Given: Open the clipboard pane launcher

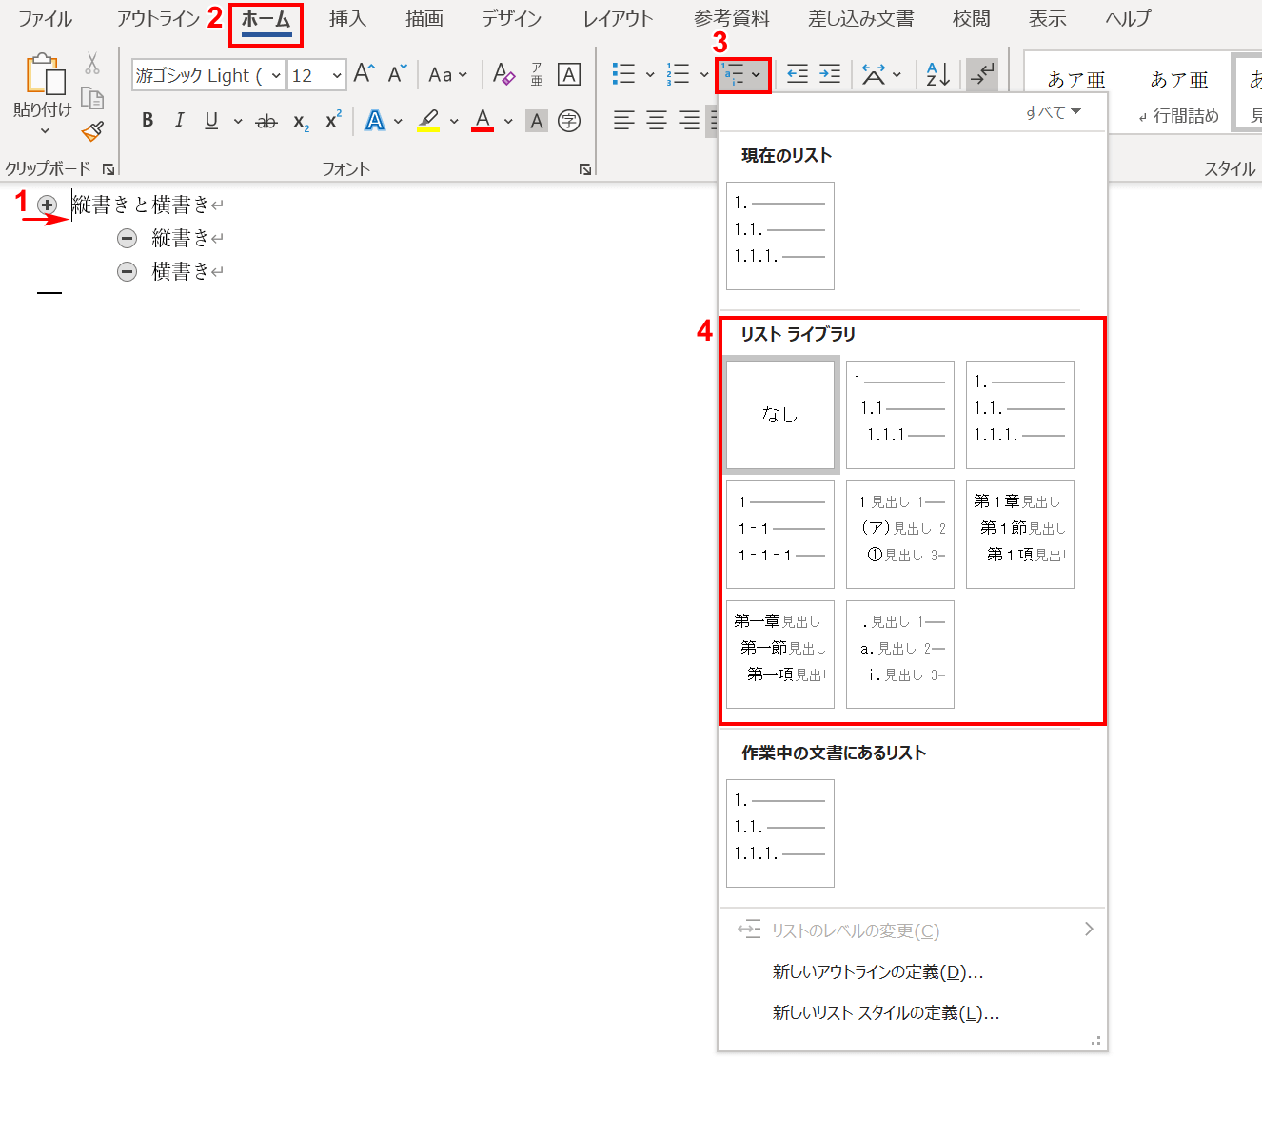Looking at the screenshot, I should pyautogui.click(x=108, y=169).
